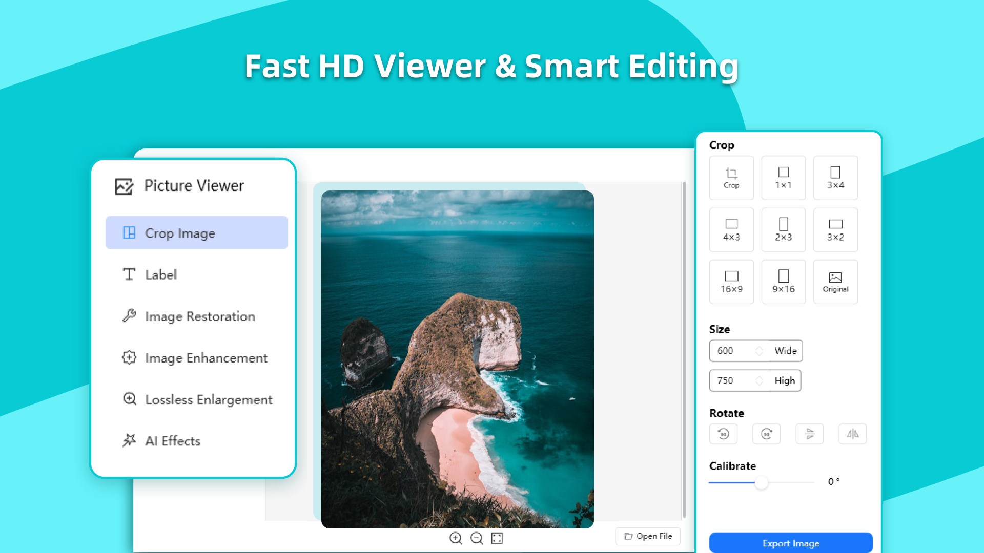Viewport: 984px width, 553px height.
Task: Choose 1×1 crop ratio
Action: tap(783, 178)
